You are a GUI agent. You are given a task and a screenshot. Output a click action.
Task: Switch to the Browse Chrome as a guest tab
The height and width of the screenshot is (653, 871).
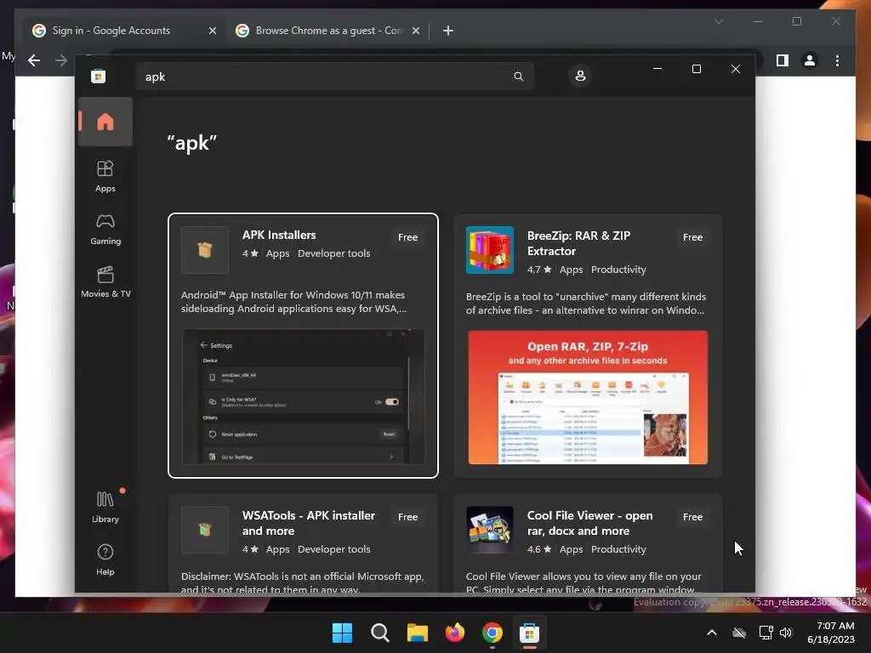[327, 31]
